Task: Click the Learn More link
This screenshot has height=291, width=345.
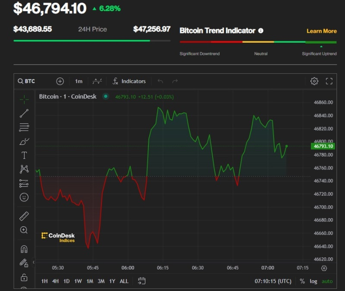Action: (321, 31)
